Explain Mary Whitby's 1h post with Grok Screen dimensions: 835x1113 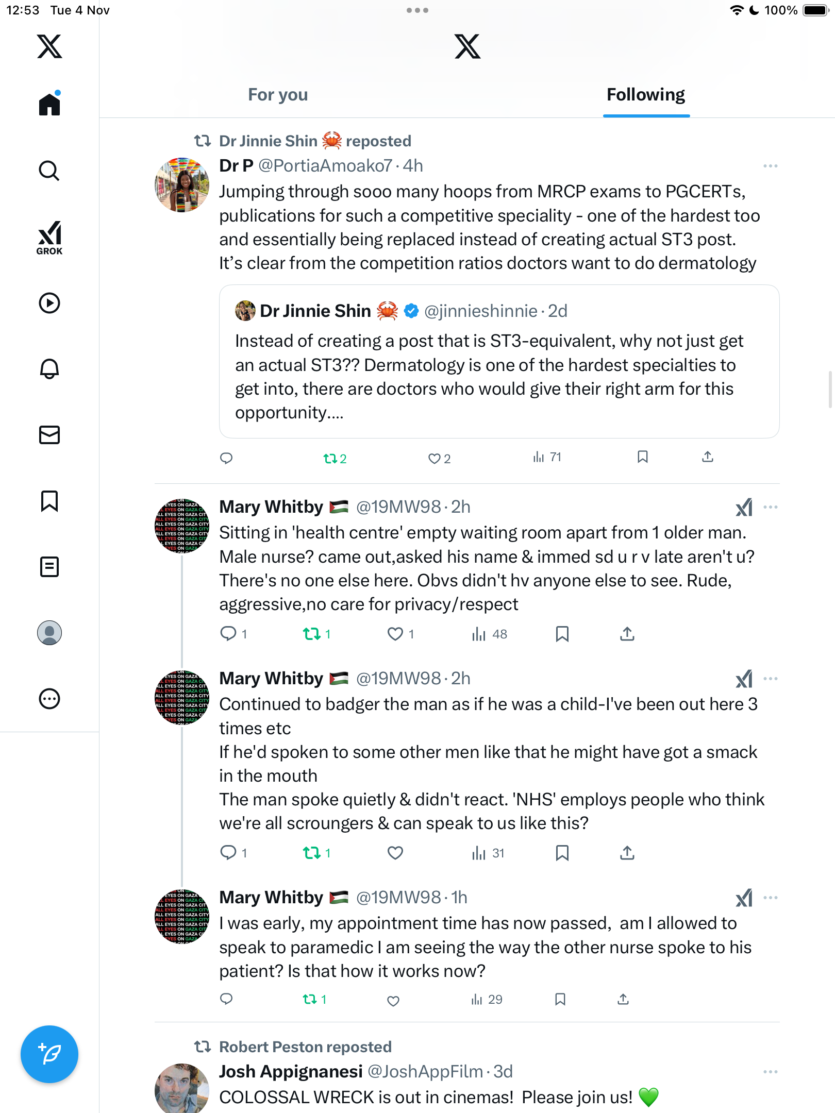744,898
